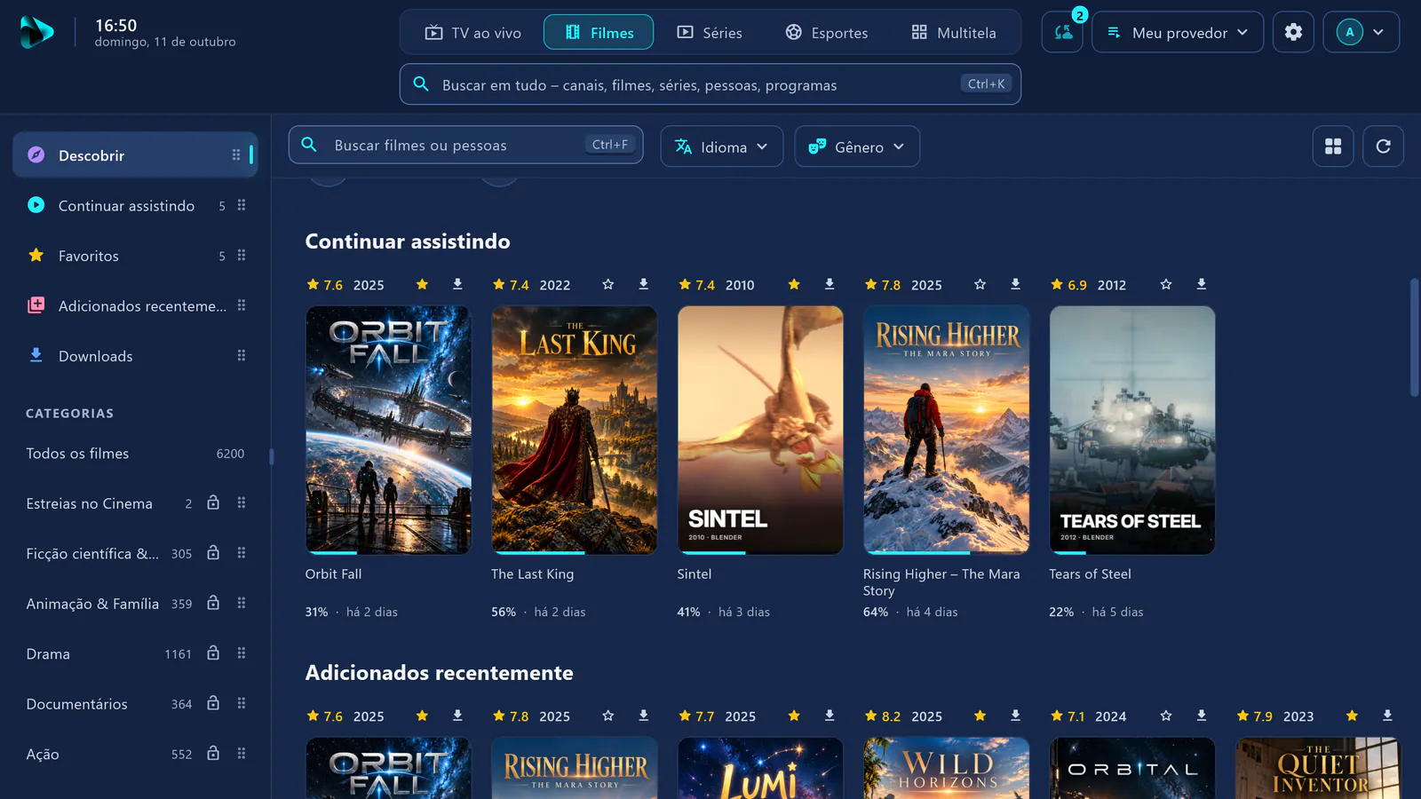The height and width of the screenshot is (799, 1421).
Task: Download Orbit Fall in Continuar assistindo
Action: pyautogui.click(x=457, y=284)
